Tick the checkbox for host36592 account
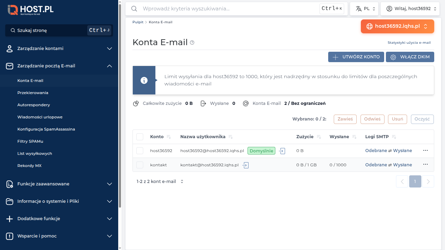 pos(140,151)
